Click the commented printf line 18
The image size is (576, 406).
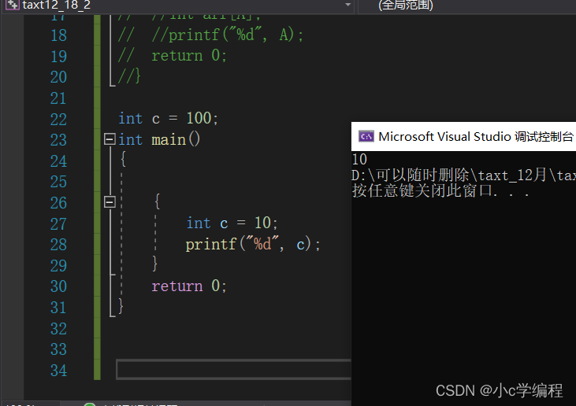(x=211, y=35)
